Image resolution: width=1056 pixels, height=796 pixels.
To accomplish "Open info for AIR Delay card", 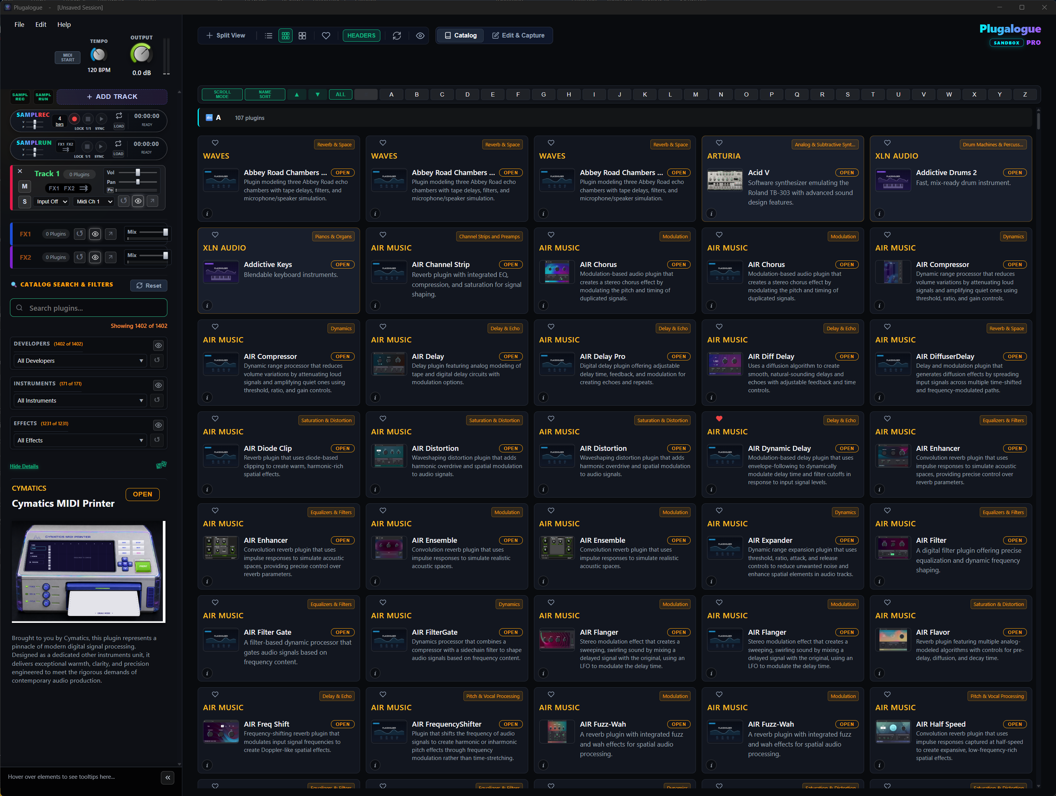I will click(375, 397).
